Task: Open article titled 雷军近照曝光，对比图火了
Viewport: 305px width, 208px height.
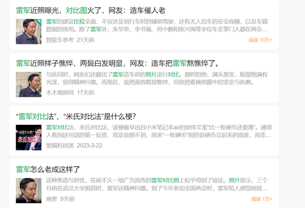Action: click(x=91, y=10)
